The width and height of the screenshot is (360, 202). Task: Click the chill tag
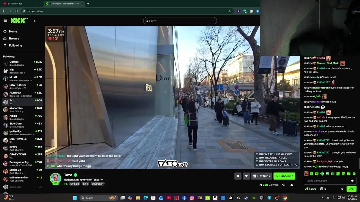click(85, 184)
